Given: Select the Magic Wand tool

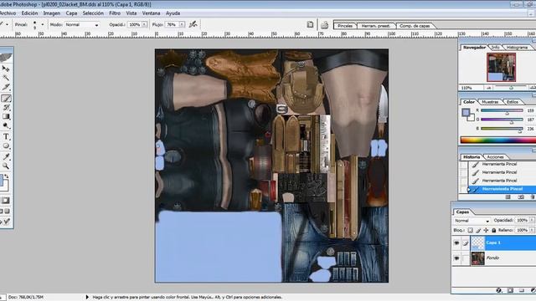Looking at the screenshot, I should (x=6, y=78).
